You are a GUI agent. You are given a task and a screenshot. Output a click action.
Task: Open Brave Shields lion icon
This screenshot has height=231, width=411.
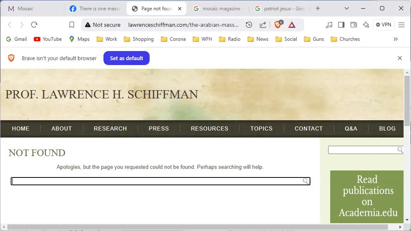click(x=278, y=25)
